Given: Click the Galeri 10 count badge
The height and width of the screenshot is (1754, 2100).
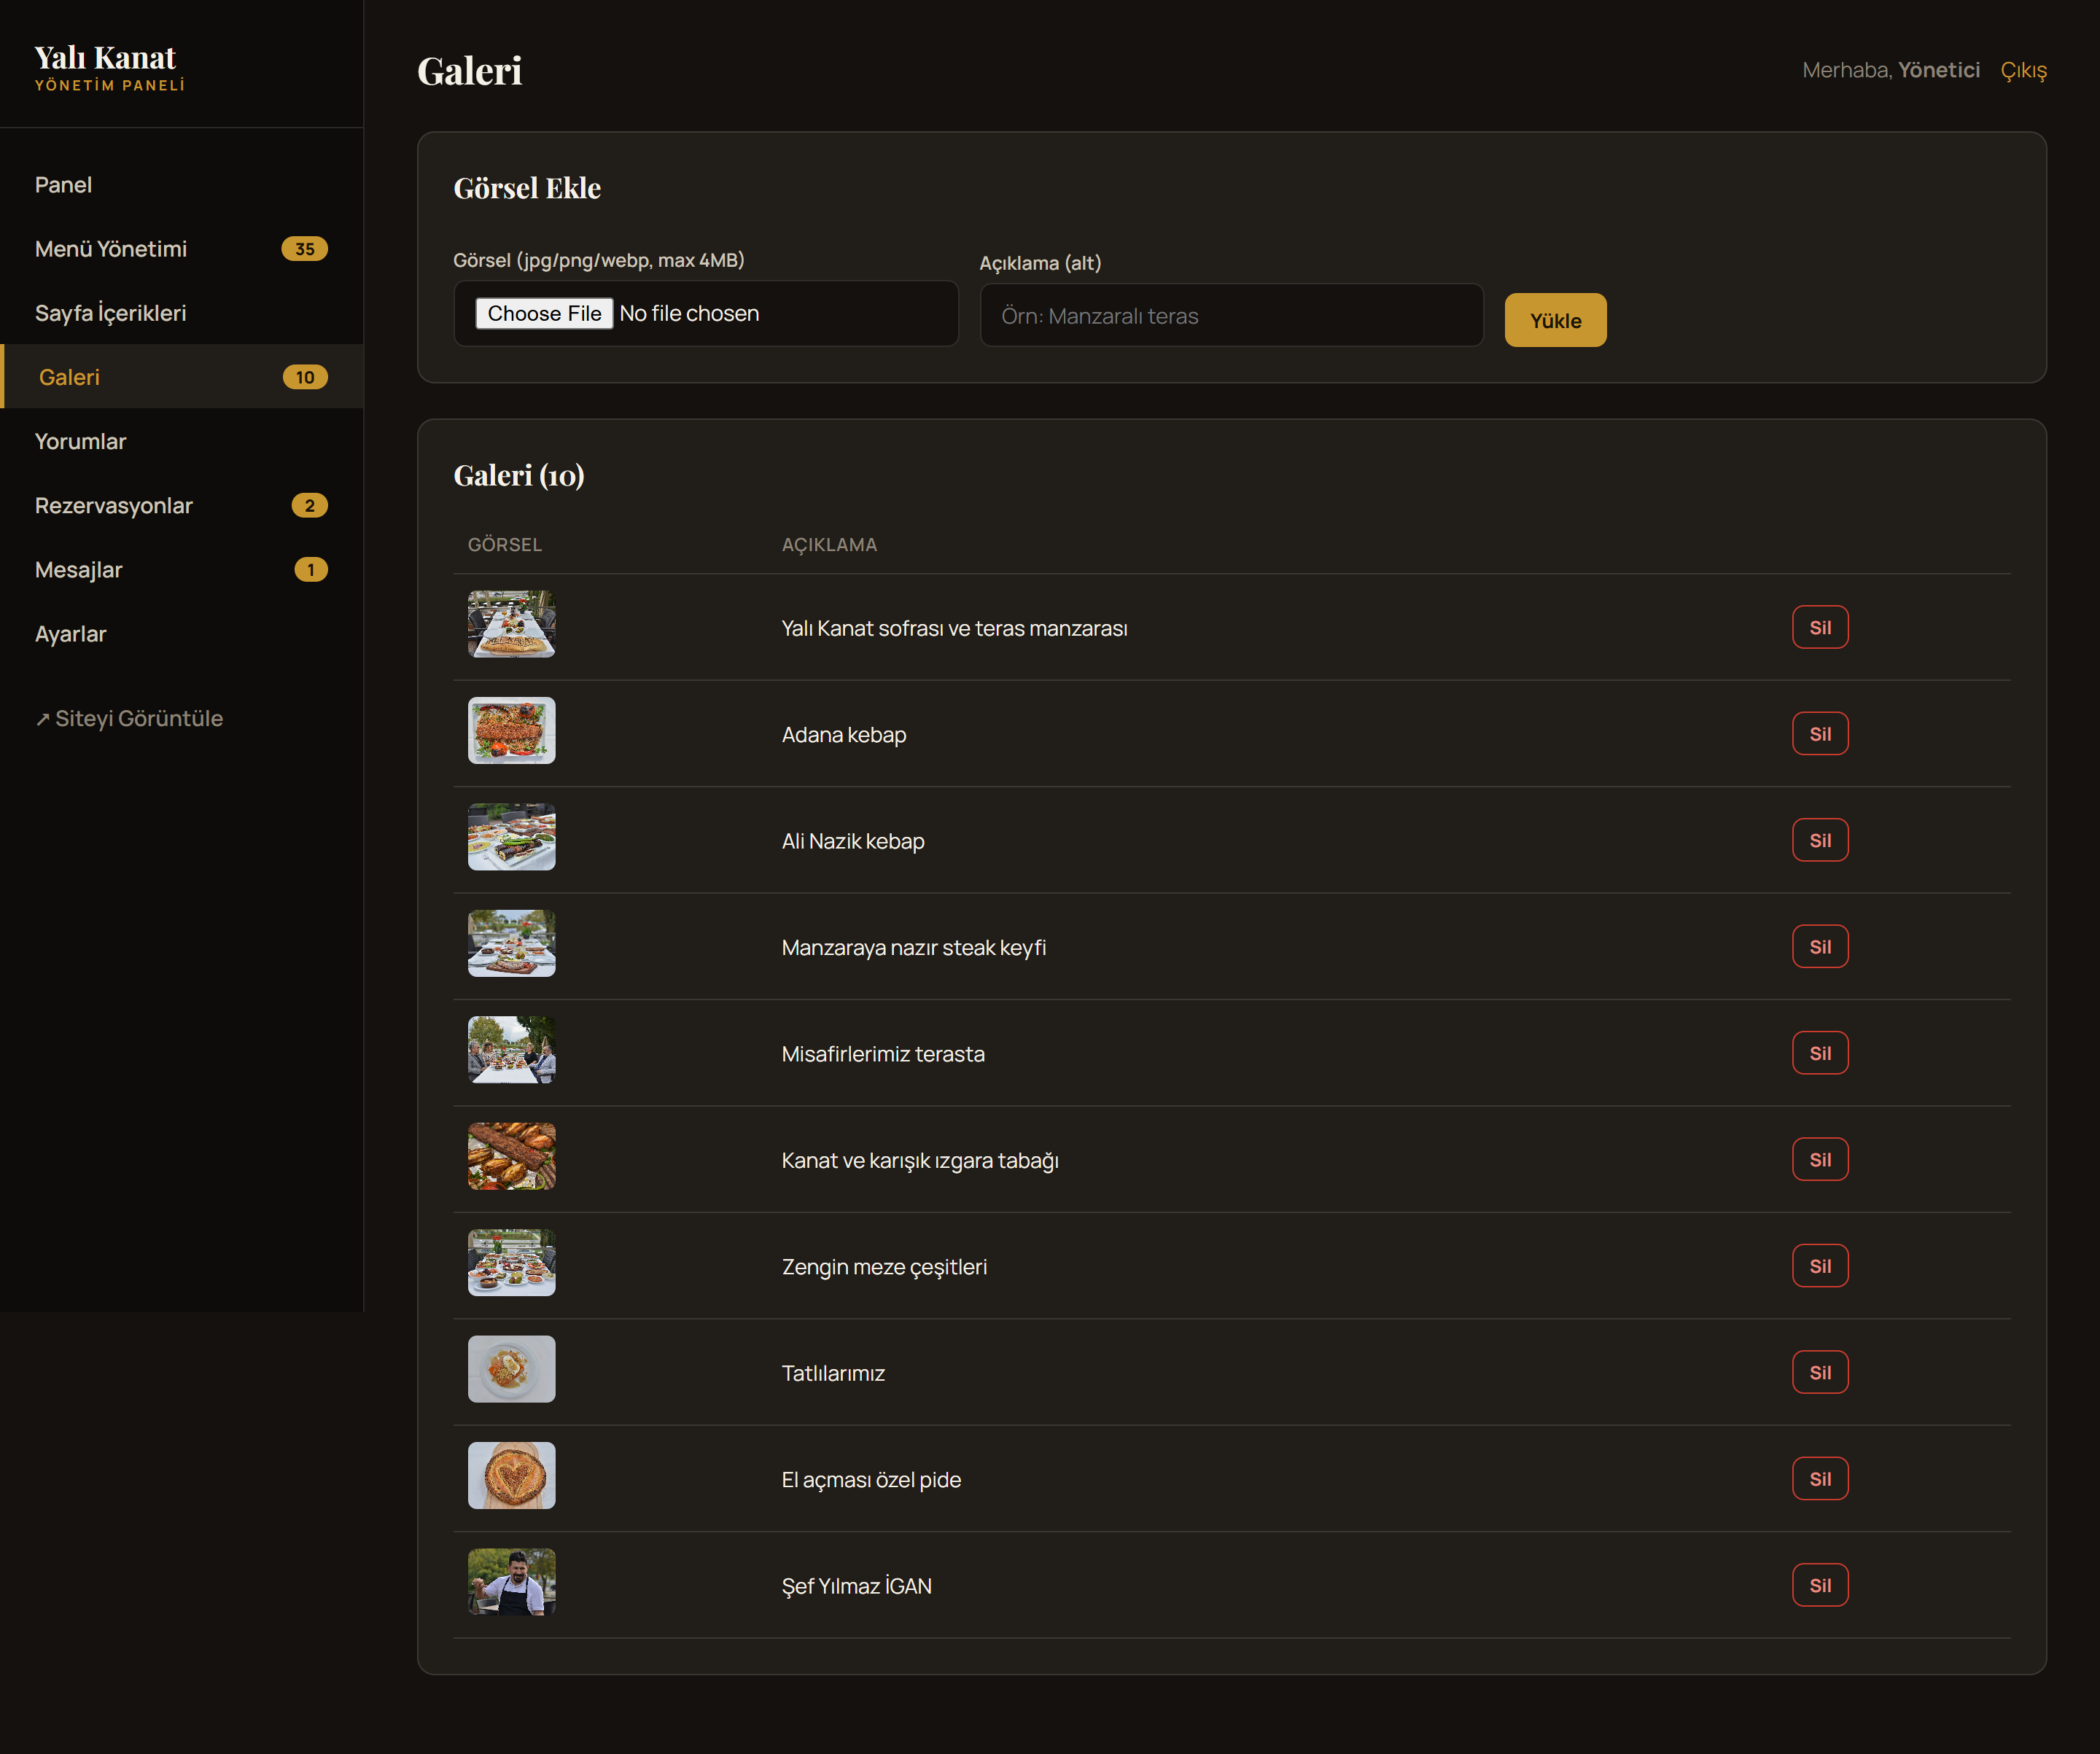Looking at the screenshot, I should (x=305, y=377).
